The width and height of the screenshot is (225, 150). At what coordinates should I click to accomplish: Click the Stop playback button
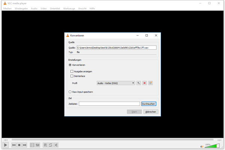19,145
